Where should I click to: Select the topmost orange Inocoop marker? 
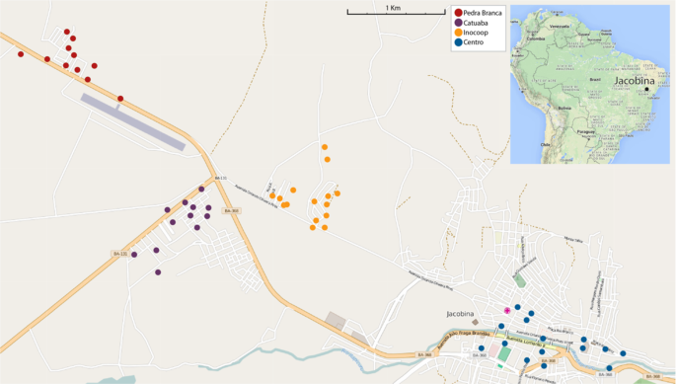point(325,147)
